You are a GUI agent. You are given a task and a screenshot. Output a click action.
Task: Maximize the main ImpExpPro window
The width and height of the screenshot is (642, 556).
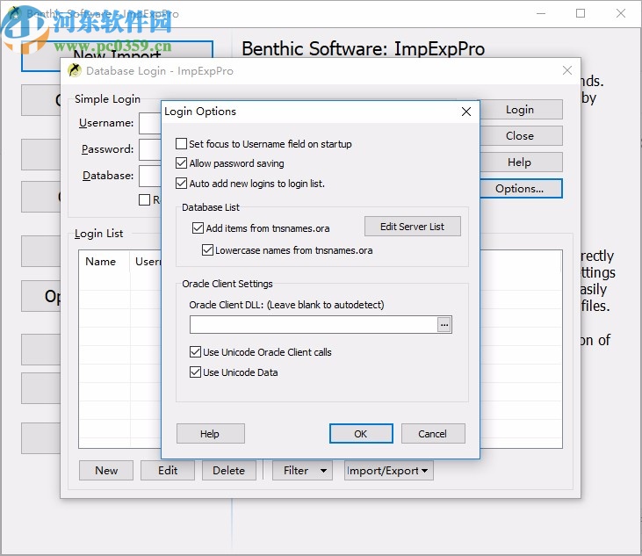coord(581,13)
